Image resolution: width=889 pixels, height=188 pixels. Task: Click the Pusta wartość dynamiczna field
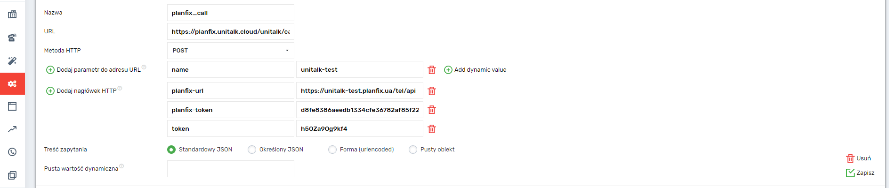(x=230, y=169)
